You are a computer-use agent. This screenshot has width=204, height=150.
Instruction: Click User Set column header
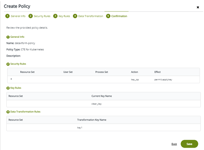coord(68,72)
